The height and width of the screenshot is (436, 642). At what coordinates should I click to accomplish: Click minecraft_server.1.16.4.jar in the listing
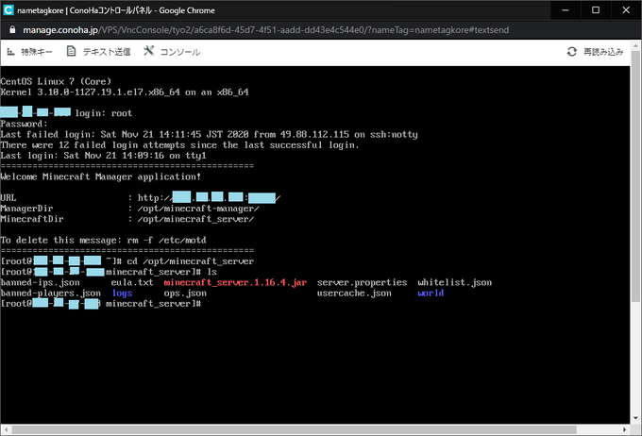pos(235,282)
